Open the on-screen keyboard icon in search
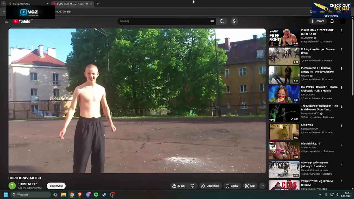Screen dimensions: 354x199 (212, 21)
